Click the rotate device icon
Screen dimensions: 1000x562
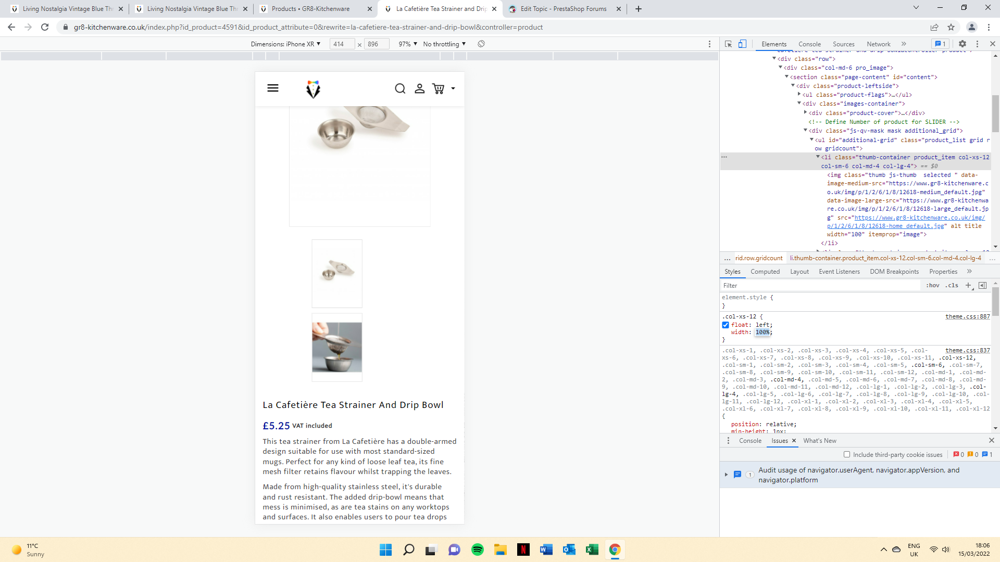point(481,44)
